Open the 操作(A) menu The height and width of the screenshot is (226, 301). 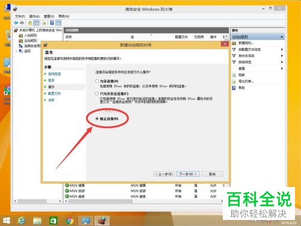(34, 16)
